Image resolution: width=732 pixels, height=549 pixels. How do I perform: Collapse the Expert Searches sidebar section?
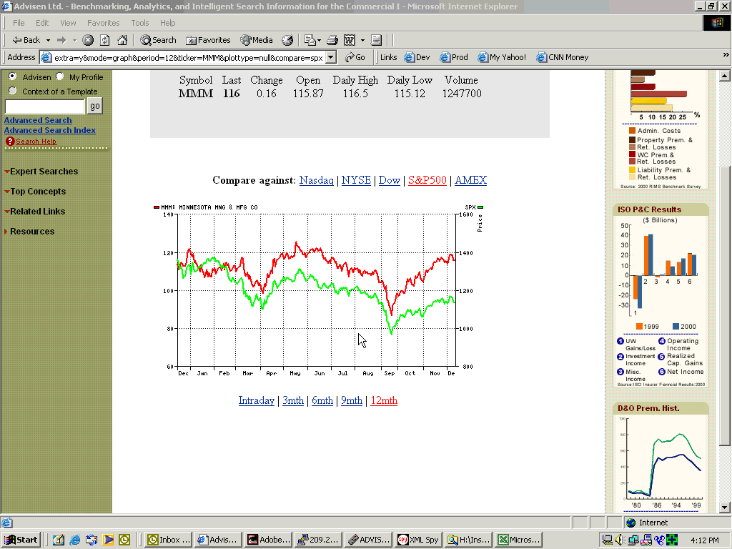click(43, 172)
